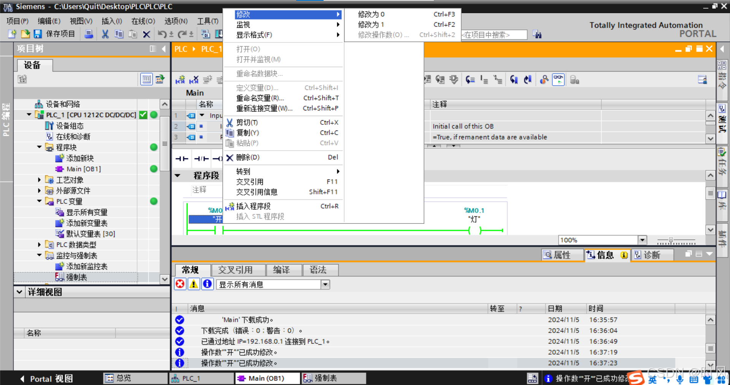Click the Delete X icon in main toolbar
This screenshot has height=385, width=730.
(146, 34)
